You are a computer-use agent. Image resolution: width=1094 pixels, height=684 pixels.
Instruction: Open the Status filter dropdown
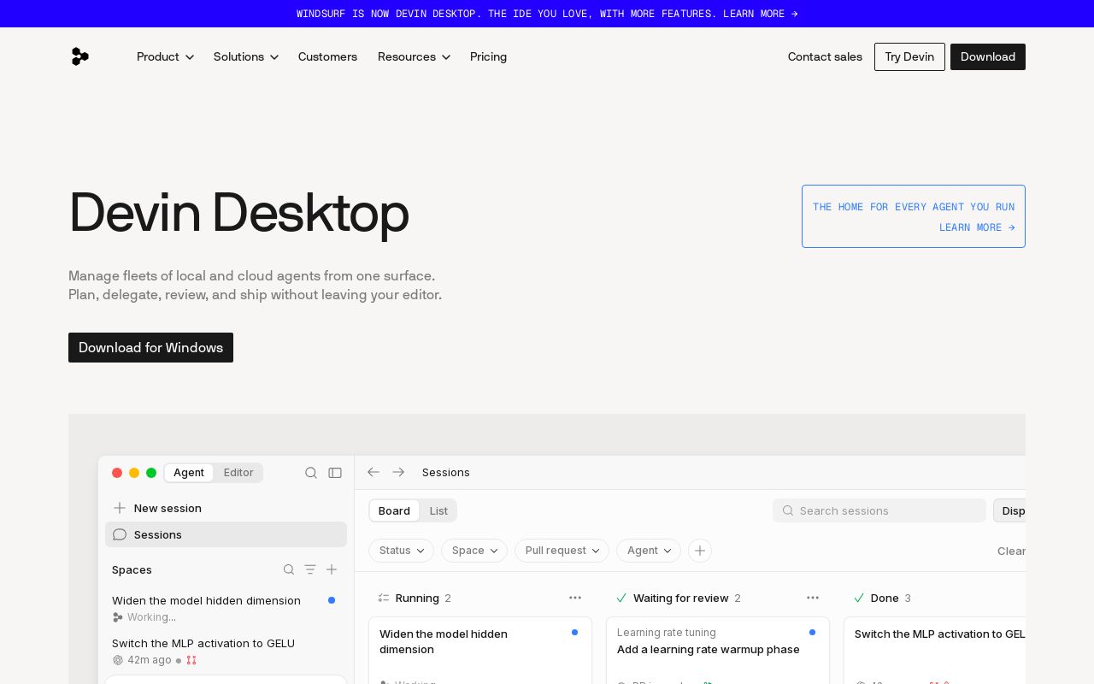(x=402, y=551)
